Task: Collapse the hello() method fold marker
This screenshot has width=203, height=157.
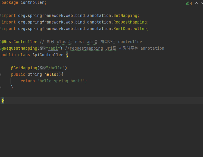Action: [1, 74]
